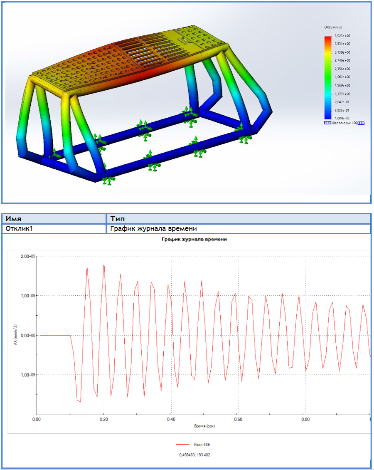Select legend minimum value 1,000e-30

click(x=342, y=118)
